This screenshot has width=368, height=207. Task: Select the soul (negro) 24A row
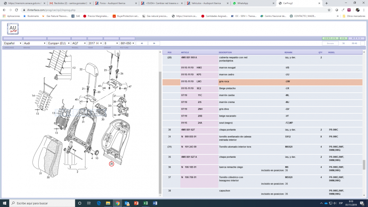(262, 123)
